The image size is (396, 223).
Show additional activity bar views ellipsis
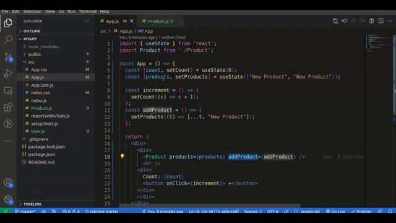tap(8, 141)
